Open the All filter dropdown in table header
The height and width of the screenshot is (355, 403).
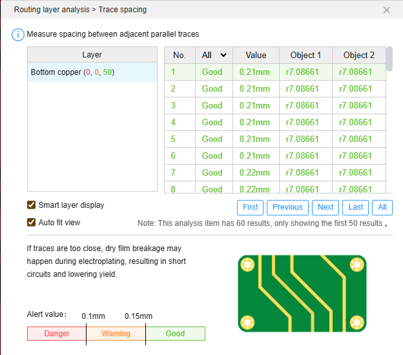point(214,56)
